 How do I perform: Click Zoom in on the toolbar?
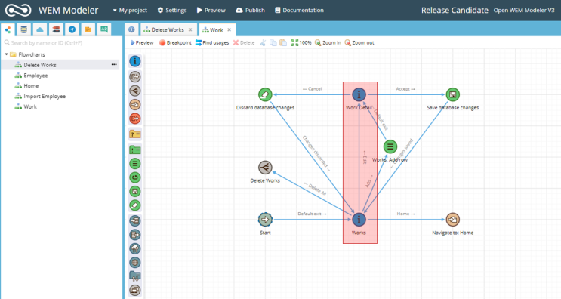point(328,42)
